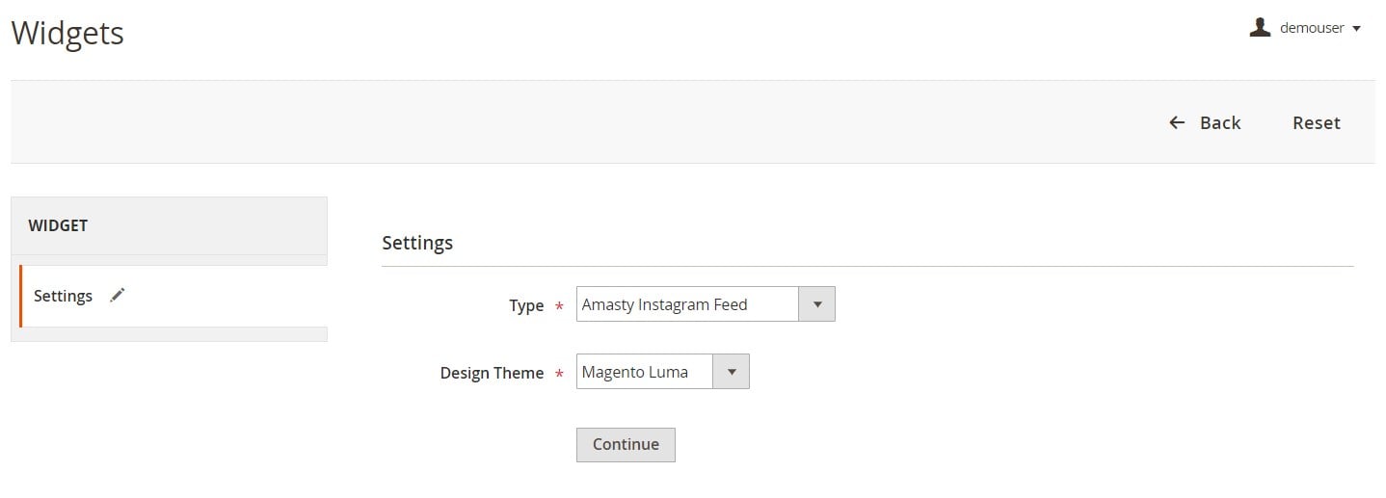This screenshot has height=498, width=1386.
Task: Click the Design Theme field label
Action: point(493,373)
